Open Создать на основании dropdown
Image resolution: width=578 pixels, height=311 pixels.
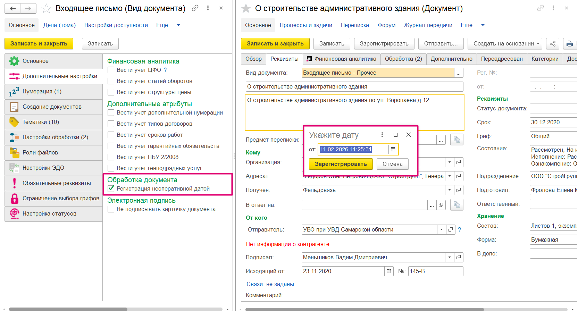coord(506,44)
